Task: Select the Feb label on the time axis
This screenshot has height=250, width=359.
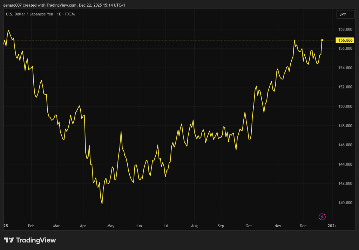Action: coord(31,226)
